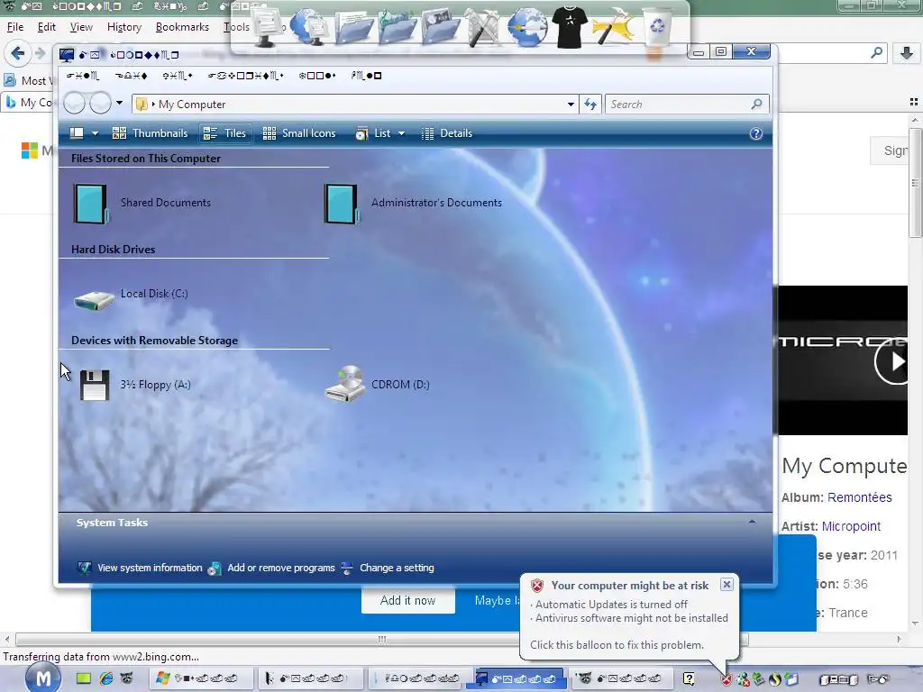Open Firefox Edit menu
Viewport: 923px width, 692px height.
pyautogui.click(x=47, y=27)
